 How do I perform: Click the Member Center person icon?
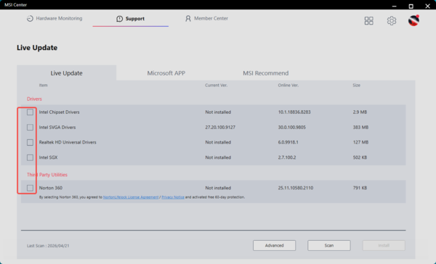tap(188, 19)
